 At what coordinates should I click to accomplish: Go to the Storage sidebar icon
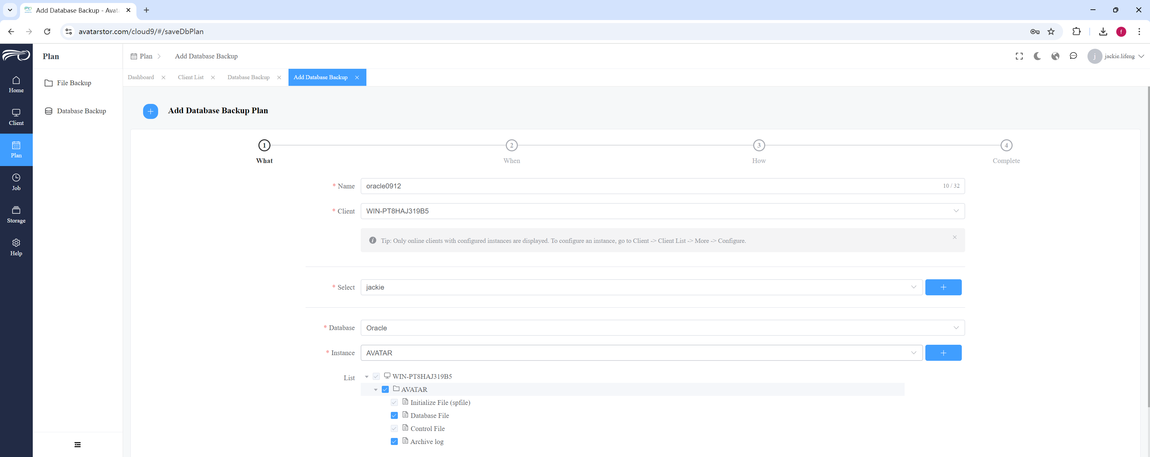[x=16, y=215]
